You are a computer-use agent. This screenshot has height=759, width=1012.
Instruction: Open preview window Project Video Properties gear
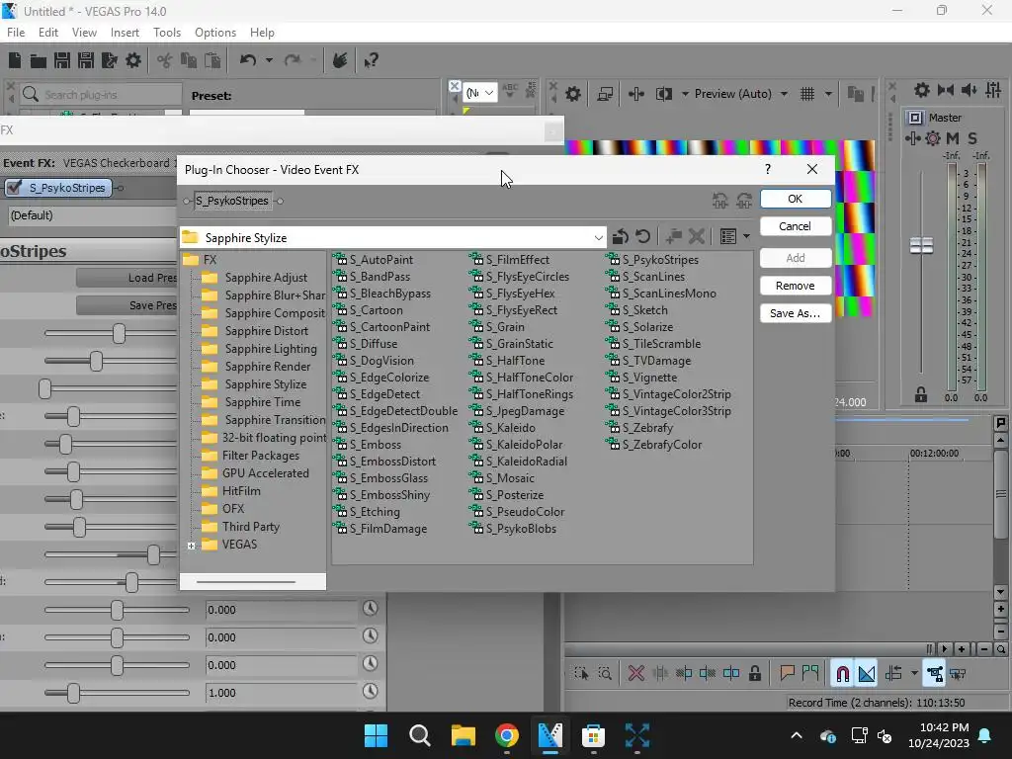573,94
